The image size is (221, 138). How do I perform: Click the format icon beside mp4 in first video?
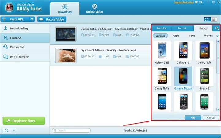pyautogui.click(x=115, y=35)
